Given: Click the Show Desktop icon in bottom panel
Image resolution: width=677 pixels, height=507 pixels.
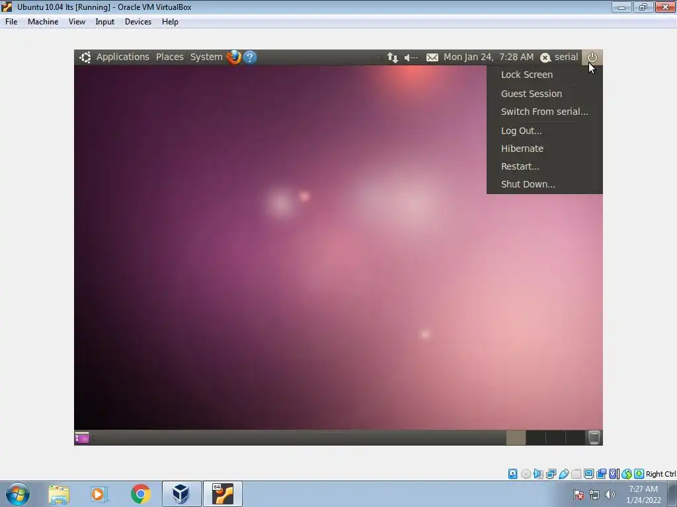Looking at the screenshot, I should [81, 438].
